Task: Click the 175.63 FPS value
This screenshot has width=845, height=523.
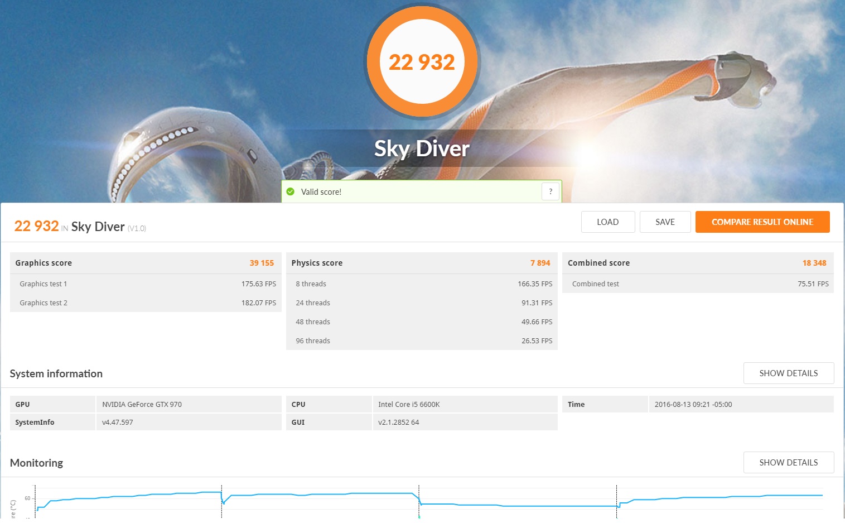Action: click(259, 284)
